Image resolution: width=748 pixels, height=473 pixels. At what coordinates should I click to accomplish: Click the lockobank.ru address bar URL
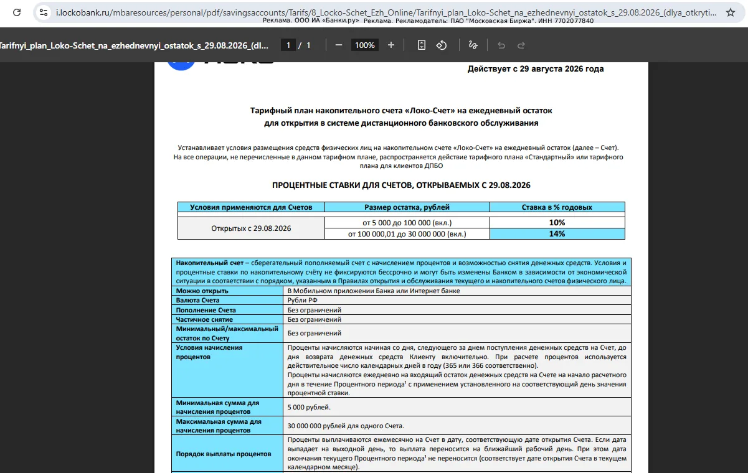click(386, 12)
